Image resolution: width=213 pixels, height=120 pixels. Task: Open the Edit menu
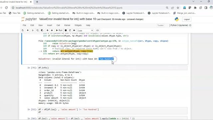point(32,25)
